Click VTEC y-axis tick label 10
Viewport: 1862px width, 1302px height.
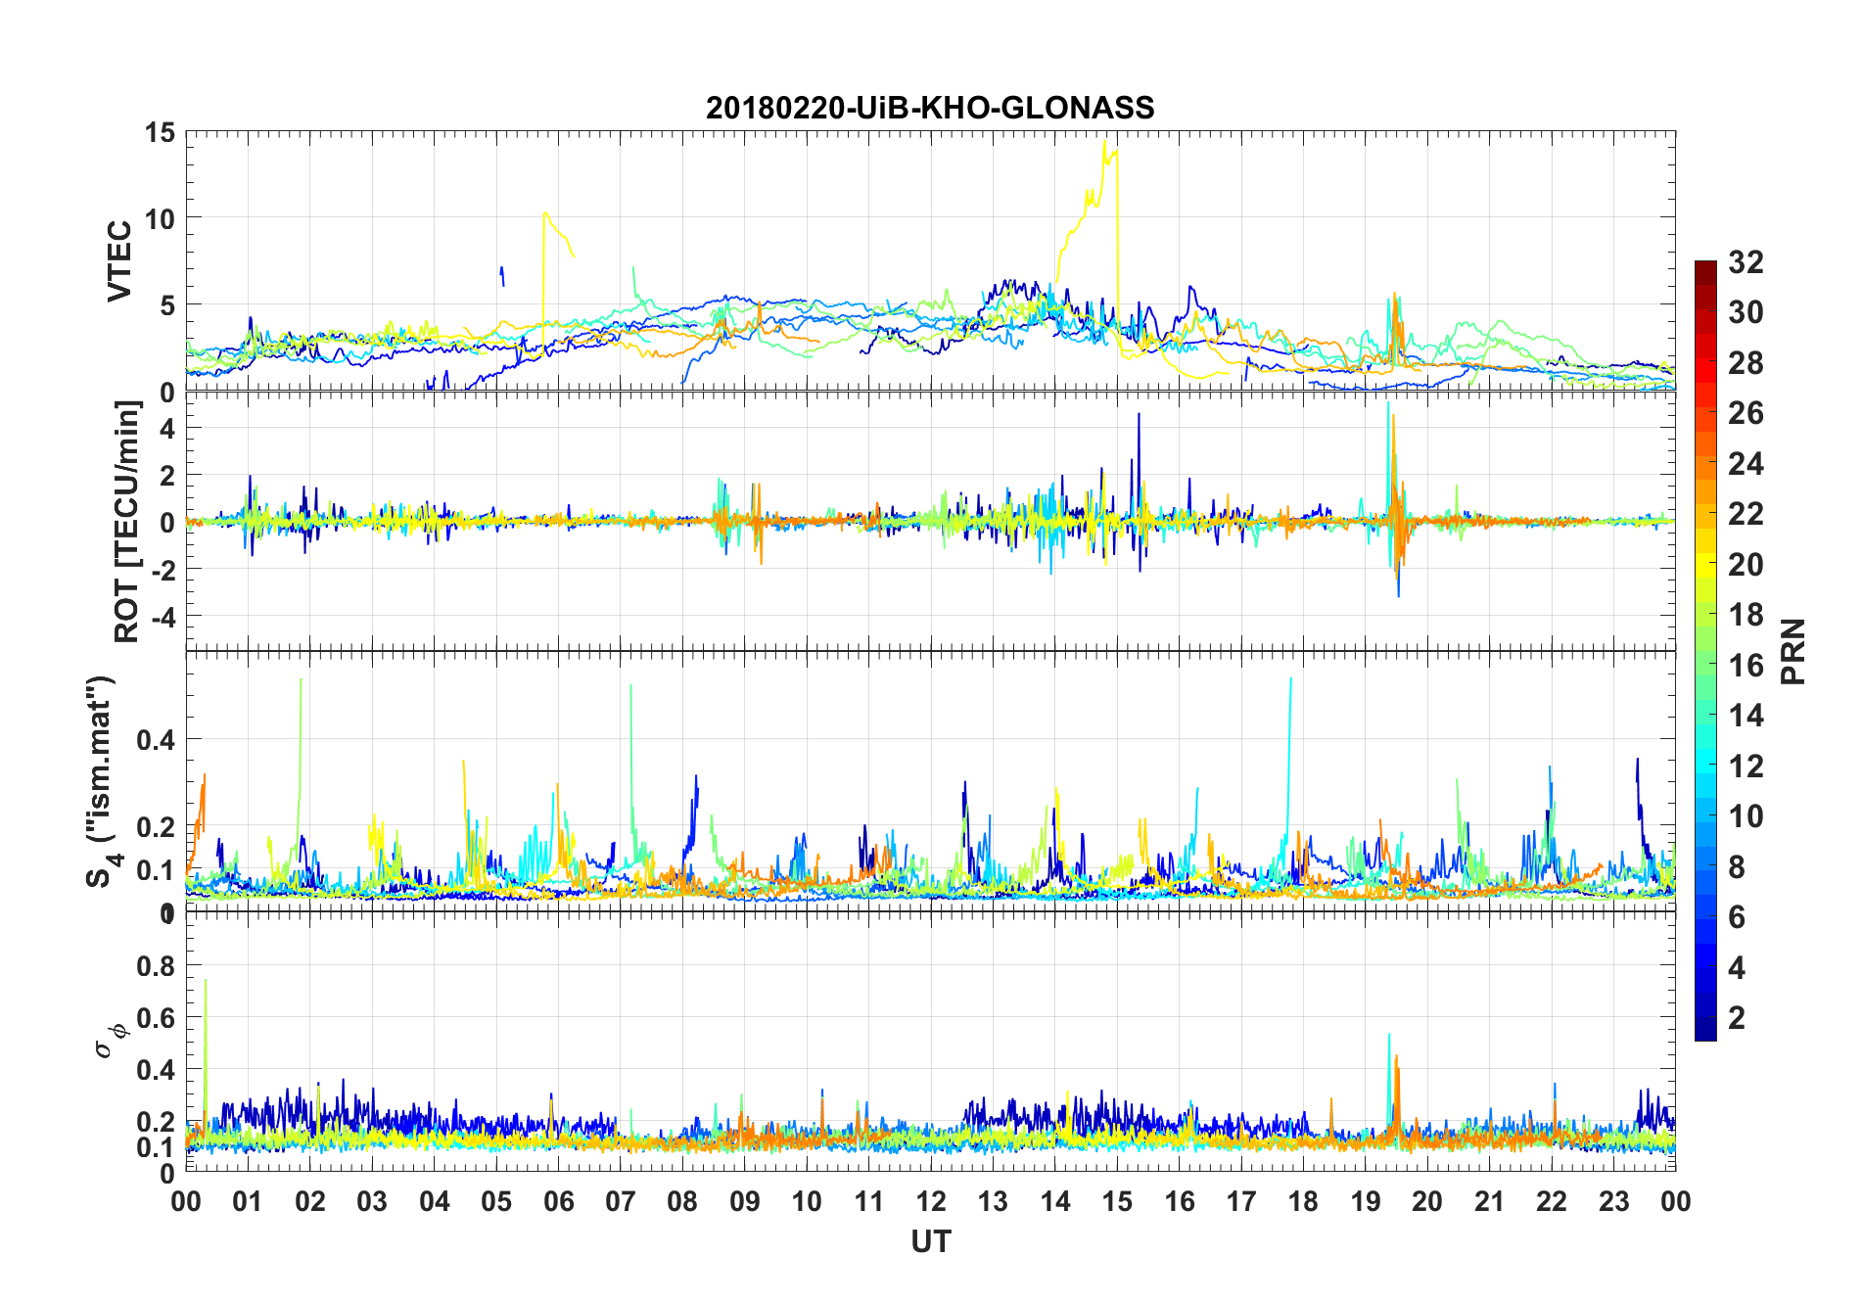(160, 219)
